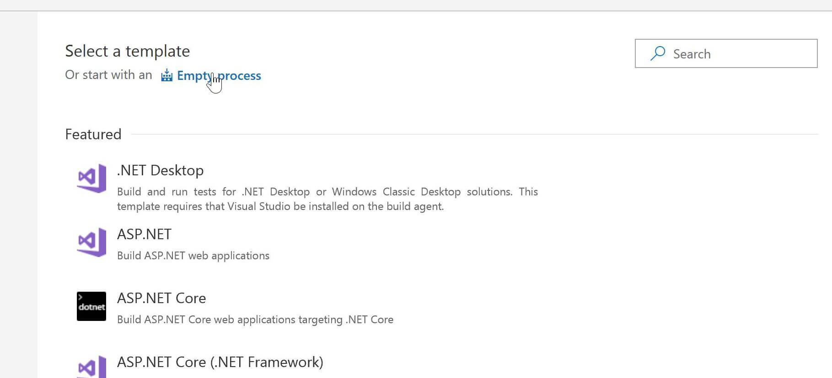Select ASP.NET Core (.NET Framework) template title

point(220,362)
